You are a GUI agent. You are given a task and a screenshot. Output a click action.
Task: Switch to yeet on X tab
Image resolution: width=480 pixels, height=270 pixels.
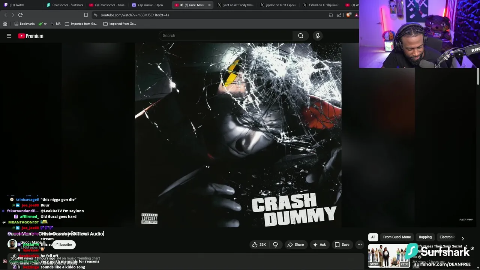tap(236, 5)
